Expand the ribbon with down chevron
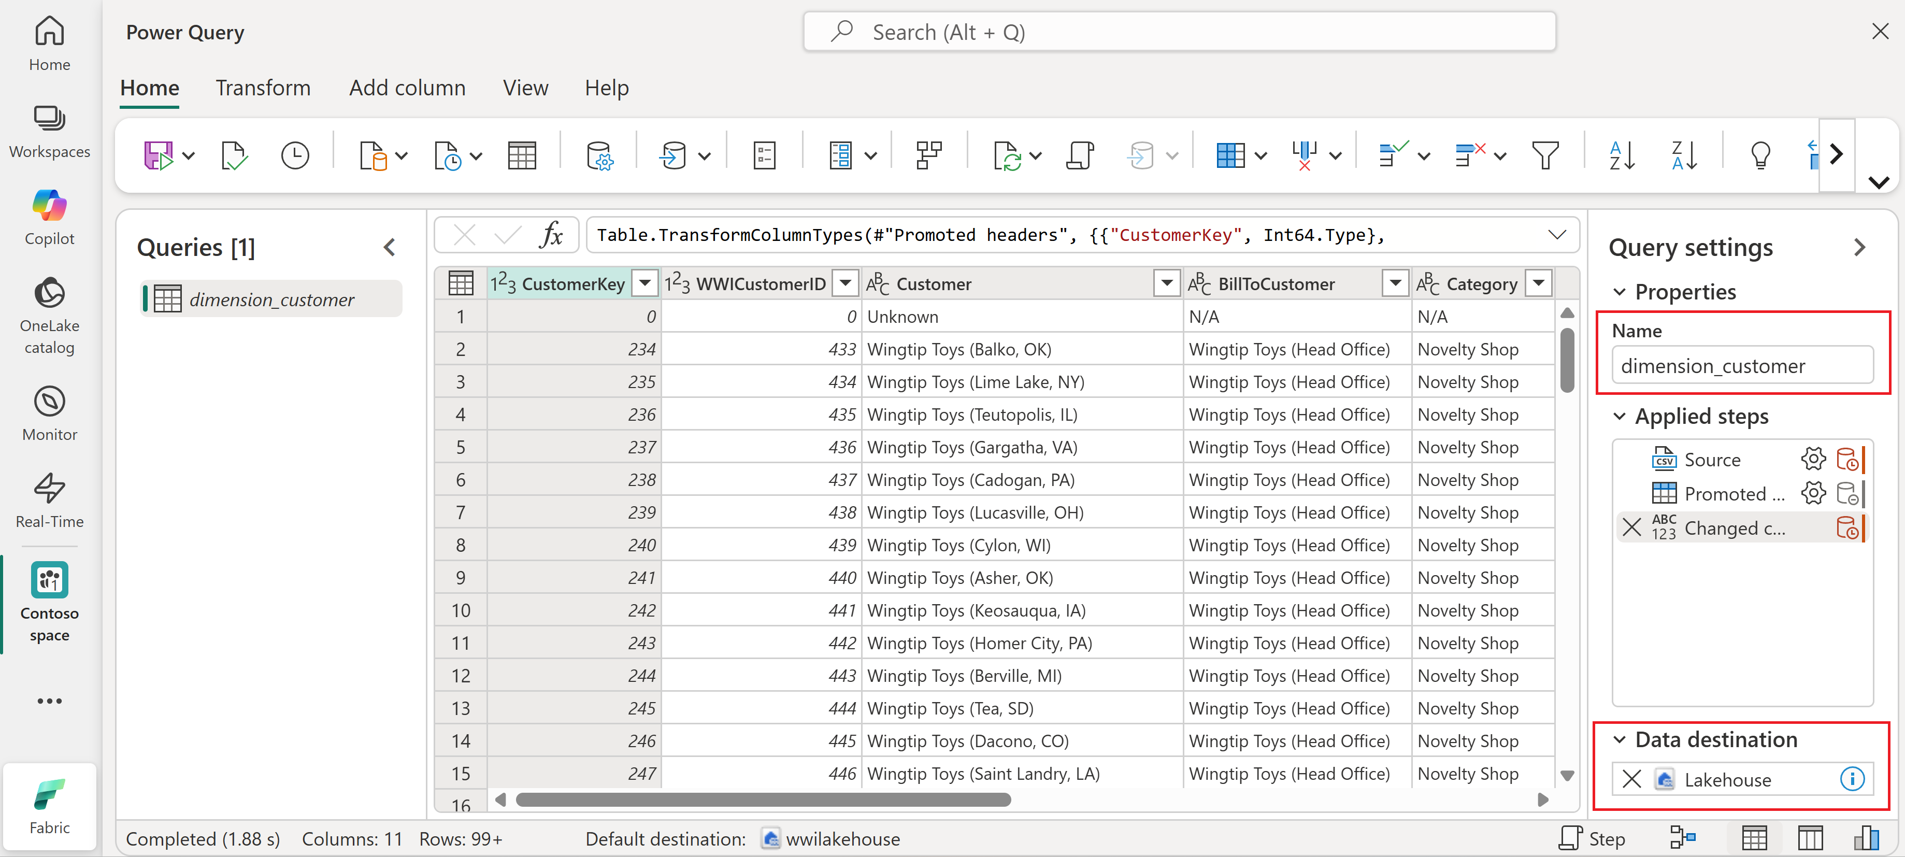 pyautogui.click(x=1879, y=182)
